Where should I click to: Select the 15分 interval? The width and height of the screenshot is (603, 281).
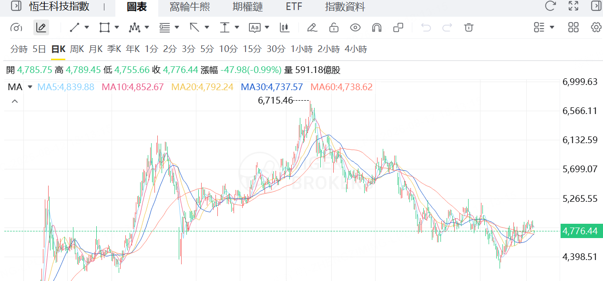[252, 49]
